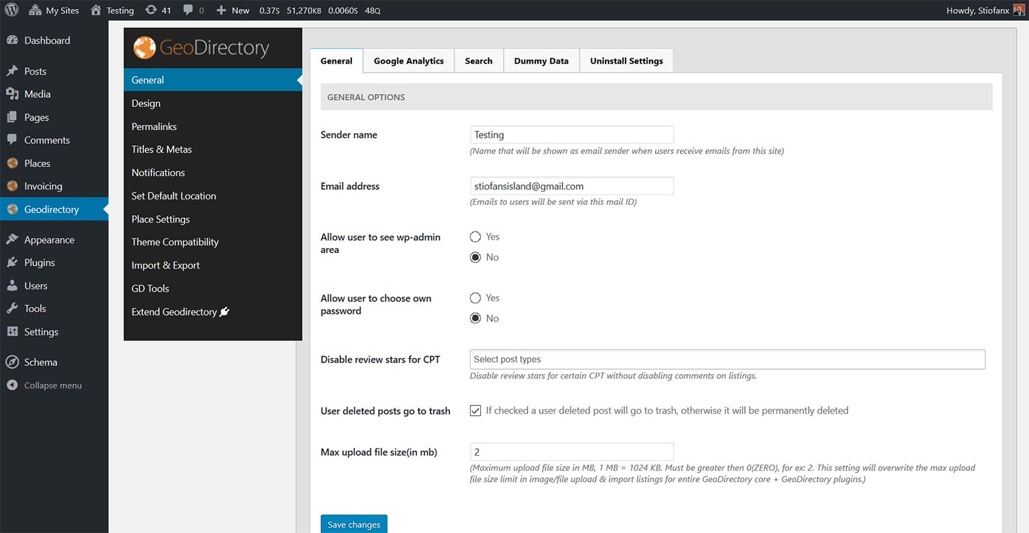Image resolution: width=1029 pixels, height=533 pixels.
Task: Click the Schema compass icon in sidebar
Action: (12, 362)
